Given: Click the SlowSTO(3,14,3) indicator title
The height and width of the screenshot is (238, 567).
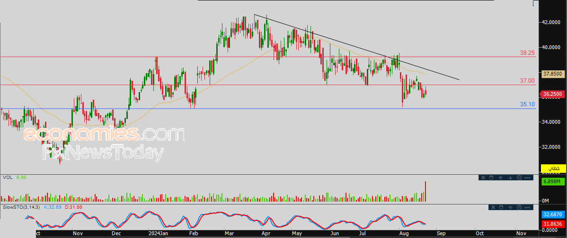Looking at the screenshot, I should [x=22, y=207].
